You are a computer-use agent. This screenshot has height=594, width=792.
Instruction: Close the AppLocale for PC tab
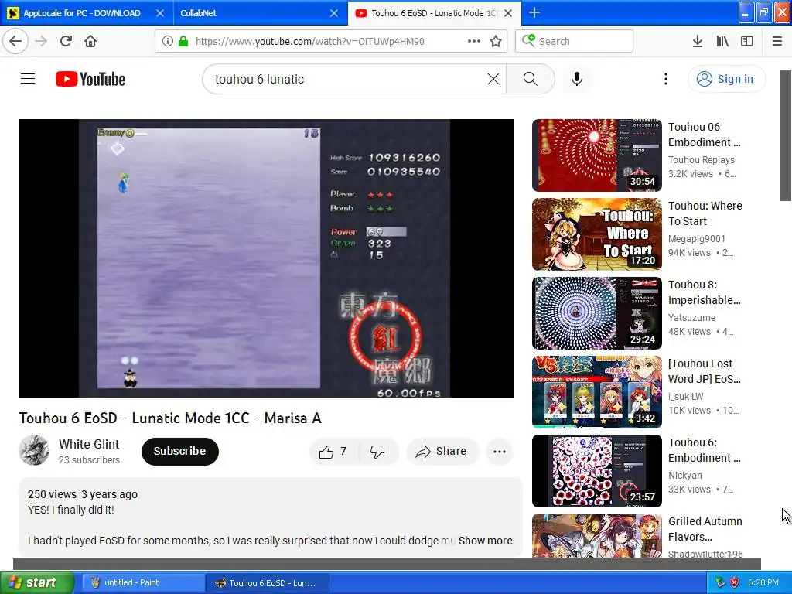pyautogui.click(x=159, y=13)
